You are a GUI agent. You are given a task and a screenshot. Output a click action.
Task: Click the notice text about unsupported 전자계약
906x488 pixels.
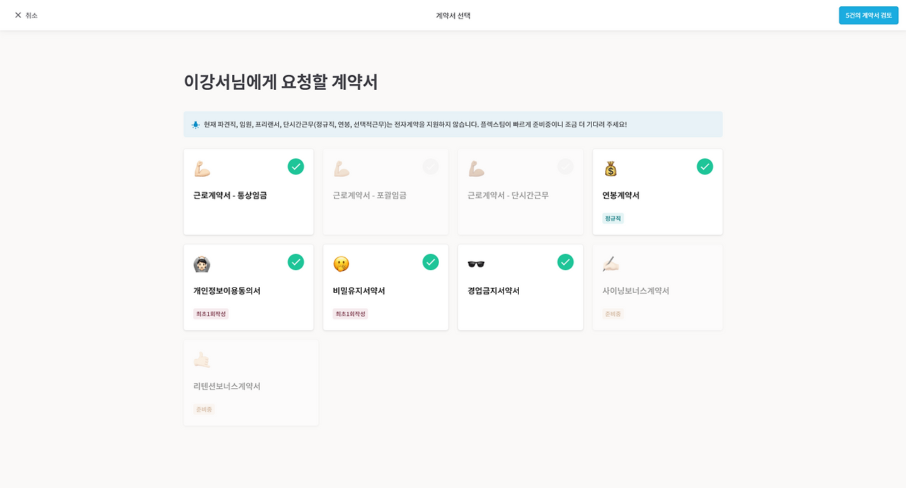coord(415,124)
